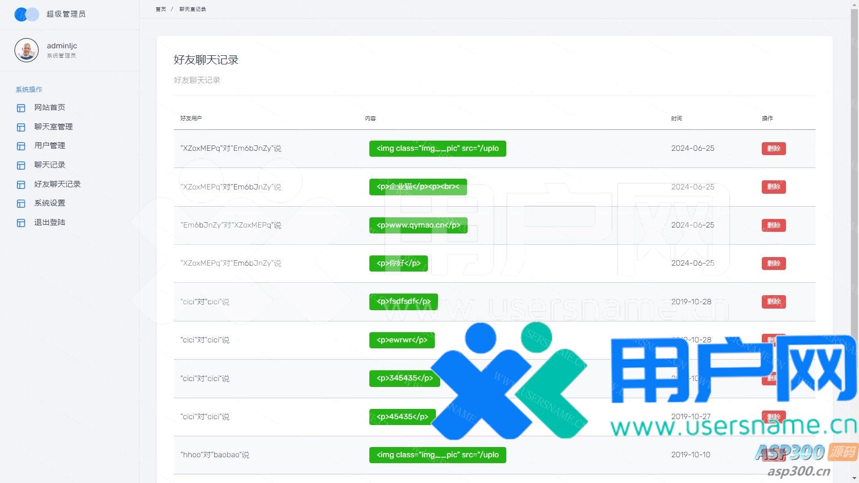The image size is (859, 483).
Task: Click the icon next to 系统设置
Action: tap(21, 203)
